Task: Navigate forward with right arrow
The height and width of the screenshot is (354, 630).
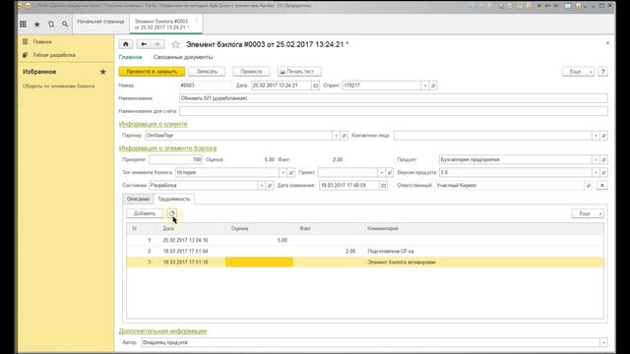Action: (157, 44)
